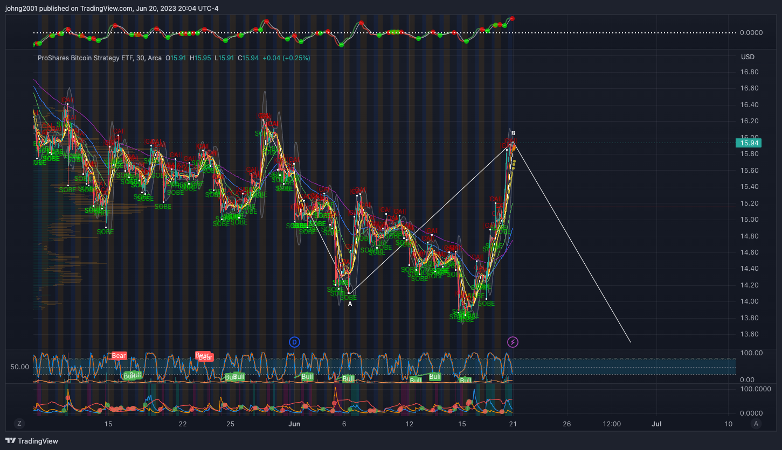This screenshot has width=782, height=450.
Task: Click the Jul label on time axis
Action: 656,424
